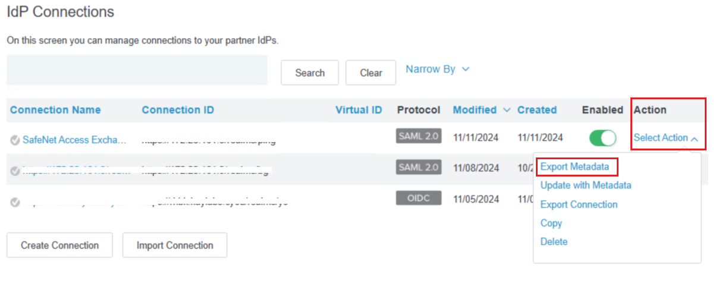Expand the Narrow By filter dropdown
722x287 pixels.
[x=438, y=70]
